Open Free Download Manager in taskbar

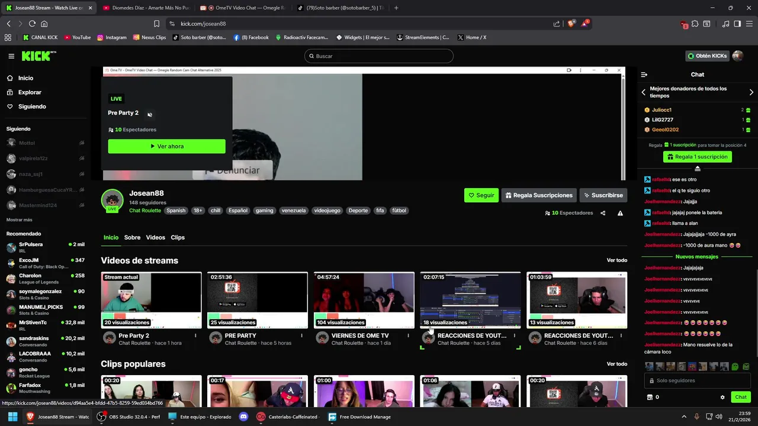(x=359, y=417)
